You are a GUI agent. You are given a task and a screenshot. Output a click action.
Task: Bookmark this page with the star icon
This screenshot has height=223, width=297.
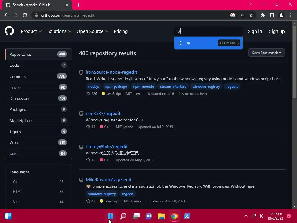[251, 15]
